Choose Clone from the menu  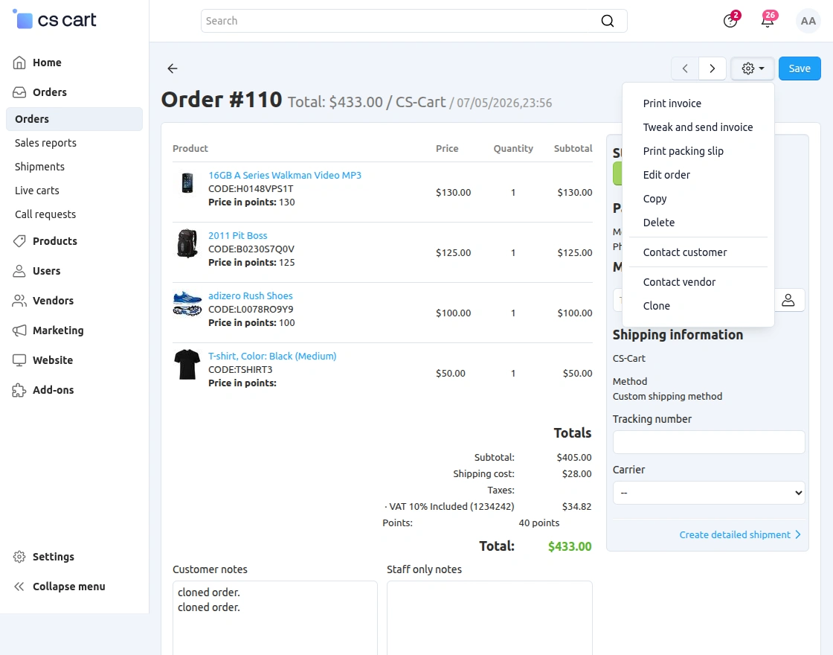point(657,306)
